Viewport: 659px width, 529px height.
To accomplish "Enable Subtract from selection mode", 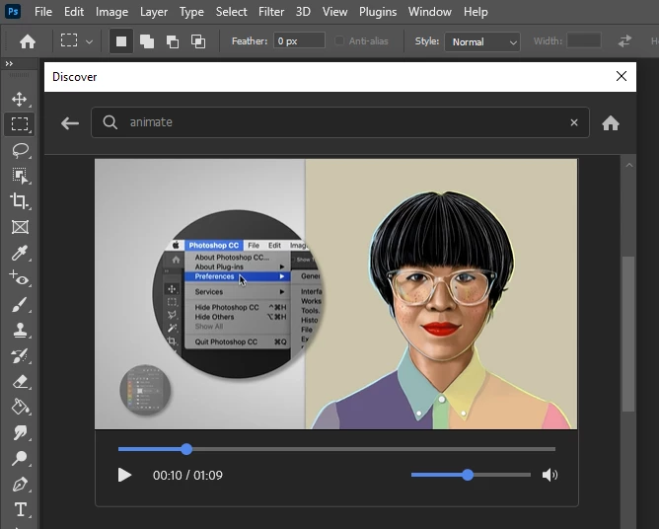I will [173, 41].
